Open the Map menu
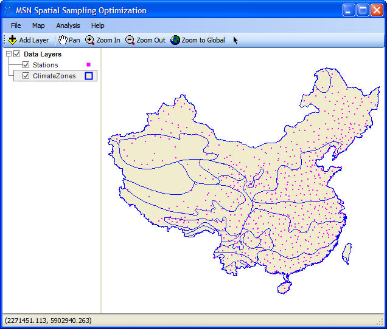 coord(38,25)
